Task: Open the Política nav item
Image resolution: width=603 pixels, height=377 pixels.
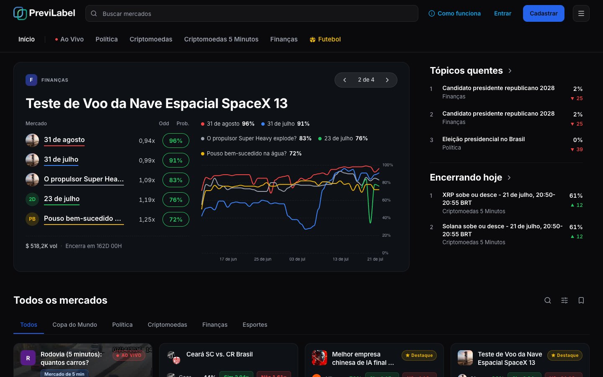Action: [106, 39]
